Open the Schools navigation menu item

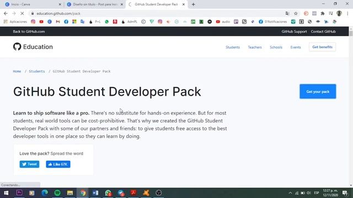point(276,47)
